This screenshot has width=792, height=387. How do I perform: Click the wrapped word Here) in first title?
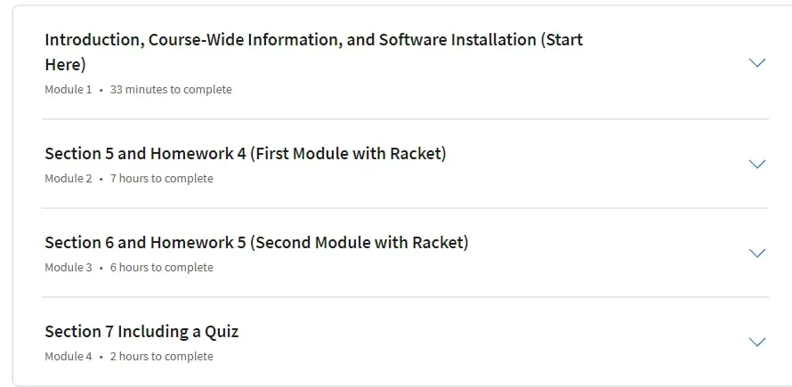pyautogui.click(x=66, y=65)
